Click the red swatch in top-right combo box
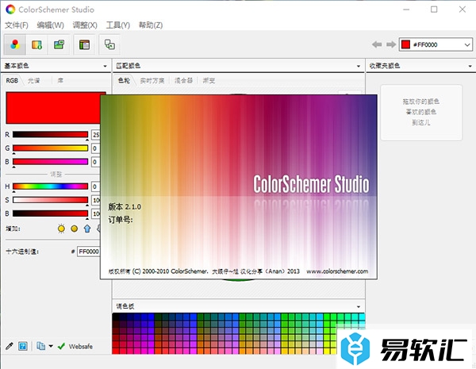 click(405, 44)
